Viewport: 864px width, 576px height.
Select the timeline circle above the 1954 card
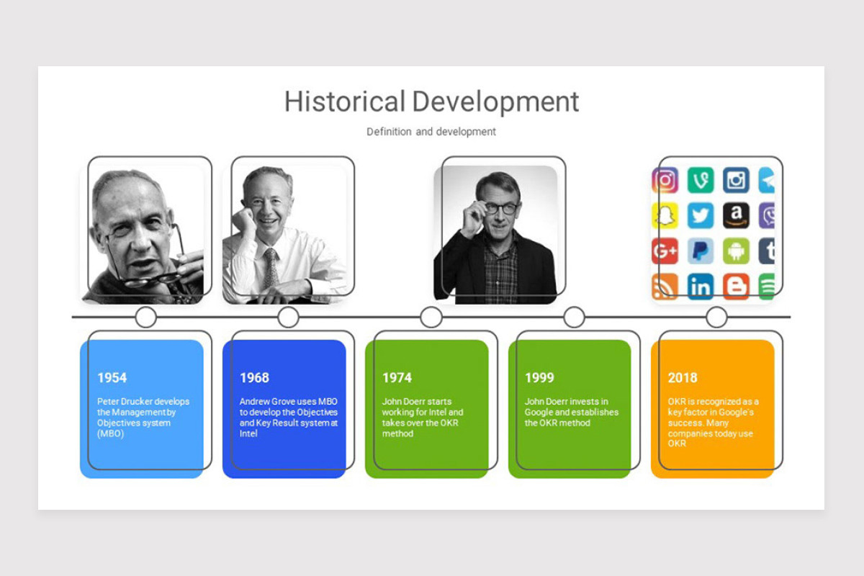[146, 317]
